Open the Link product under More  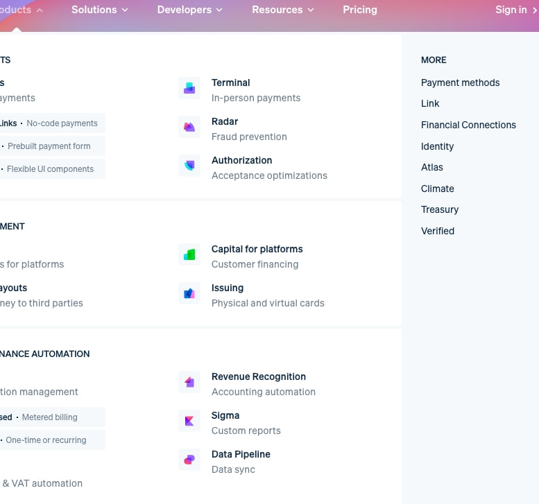tap(430, 103)
